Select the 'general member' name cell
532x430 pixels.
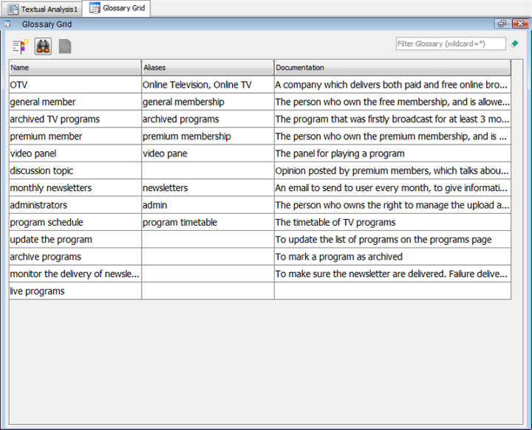[x=75, y=102]
